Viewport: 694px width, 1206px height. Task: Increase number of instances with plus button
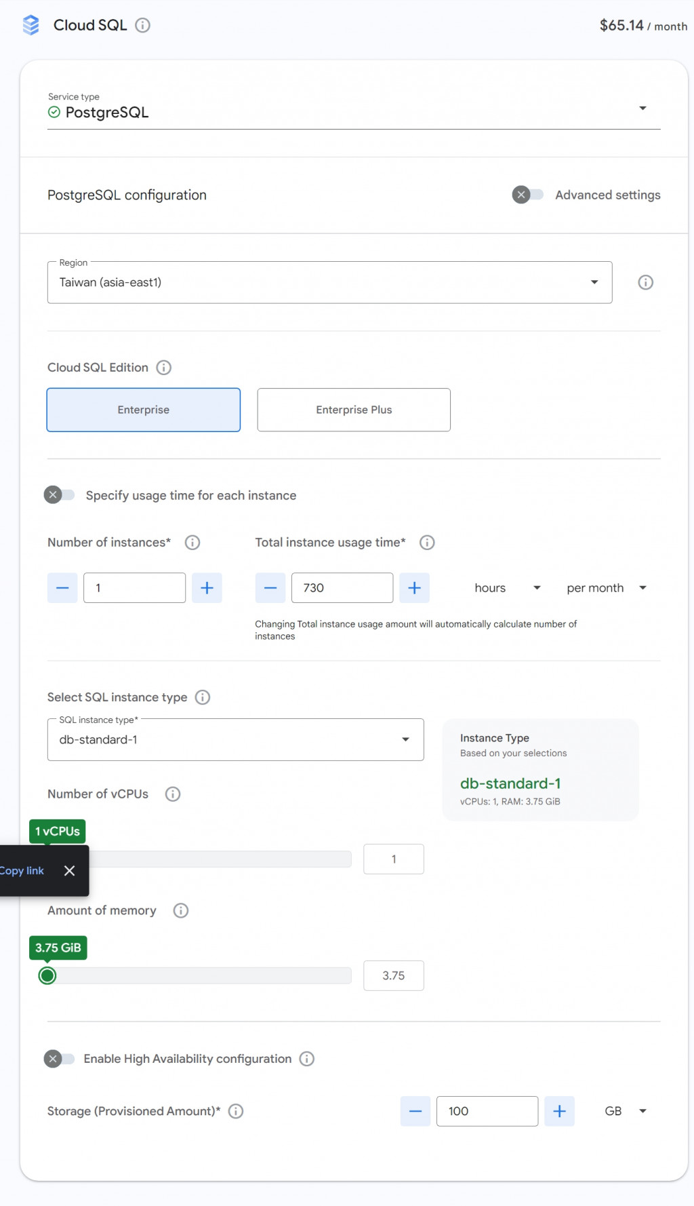coord(207,588)
